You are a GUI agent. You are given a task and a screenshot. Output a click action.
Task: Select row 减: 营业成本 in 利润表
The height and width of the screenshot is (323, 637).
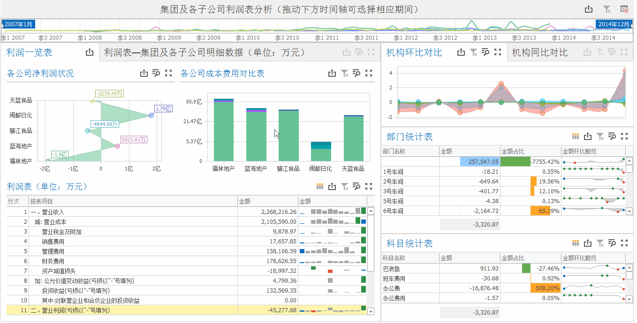point(187,221)
